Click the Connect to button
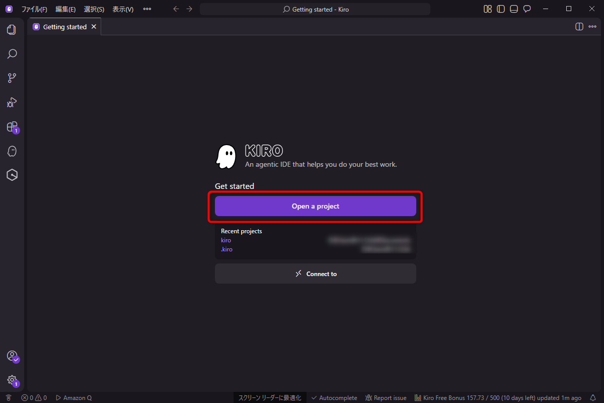 pyautogui.click(x=316, y=274)
